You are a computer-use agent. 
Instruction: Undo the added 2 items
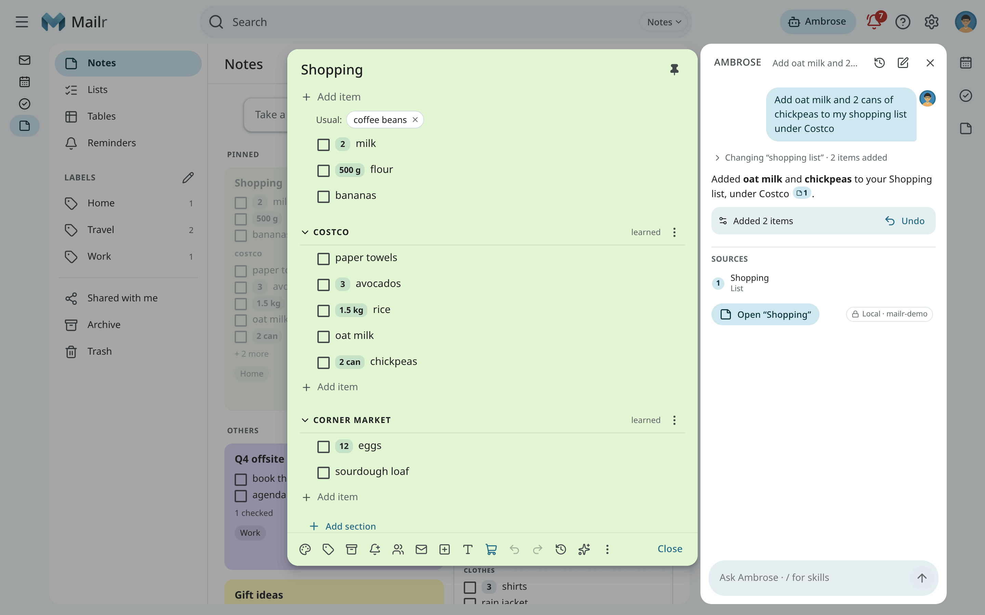pos(905,221)
